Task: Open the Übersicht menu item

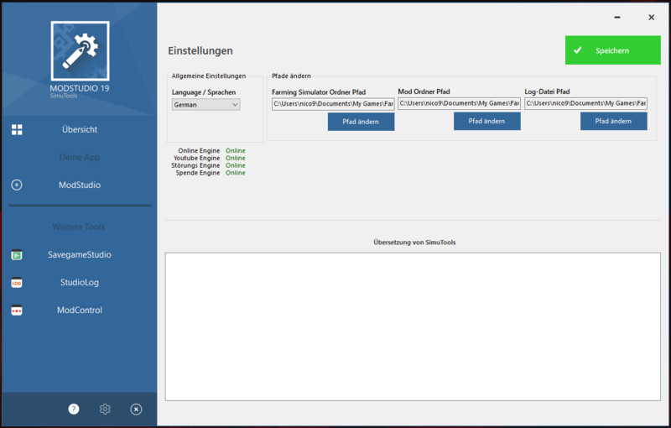Action: 80,129
